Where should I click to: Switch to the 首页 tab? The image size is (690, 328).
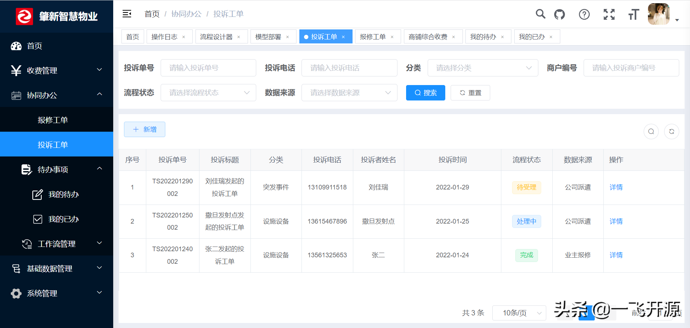(x=133, y=37)
